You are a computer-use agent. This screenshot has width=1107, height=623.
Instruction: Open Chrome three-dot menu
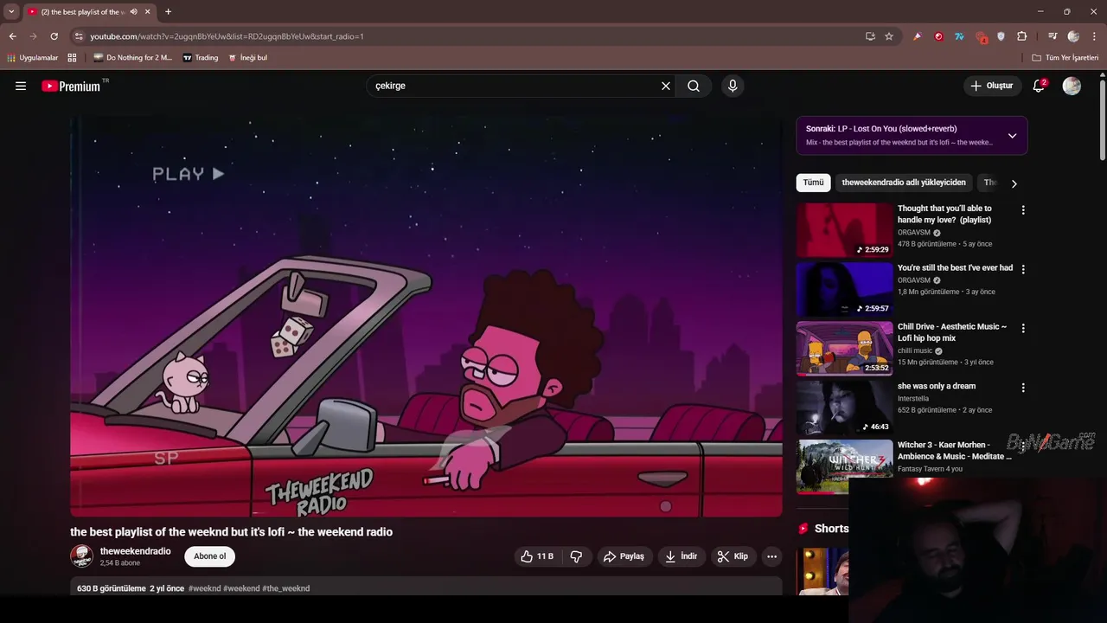(x=1093, y=36)
